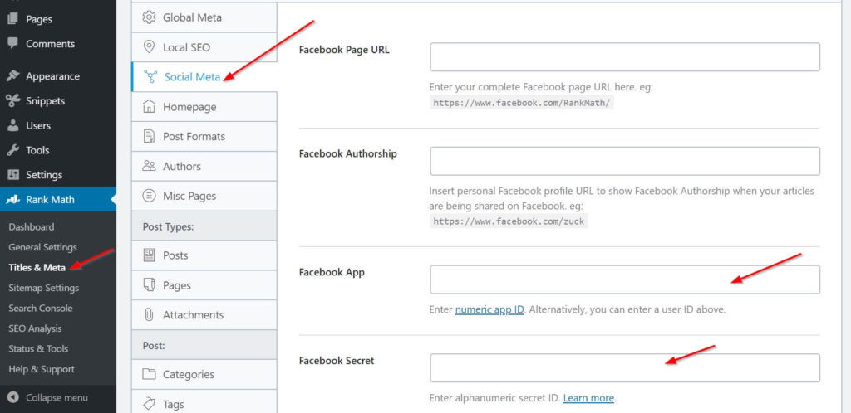
Task: Click the Local SEO map pin icon
Action: 149,47
